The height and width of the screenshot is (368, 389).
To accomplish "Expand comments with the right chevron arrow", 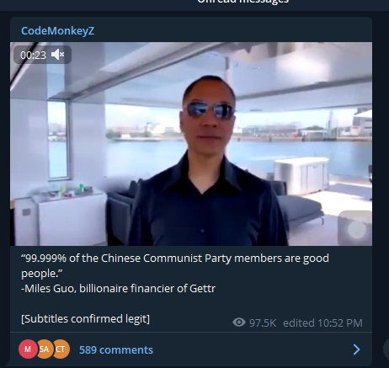I will (356, 349).
